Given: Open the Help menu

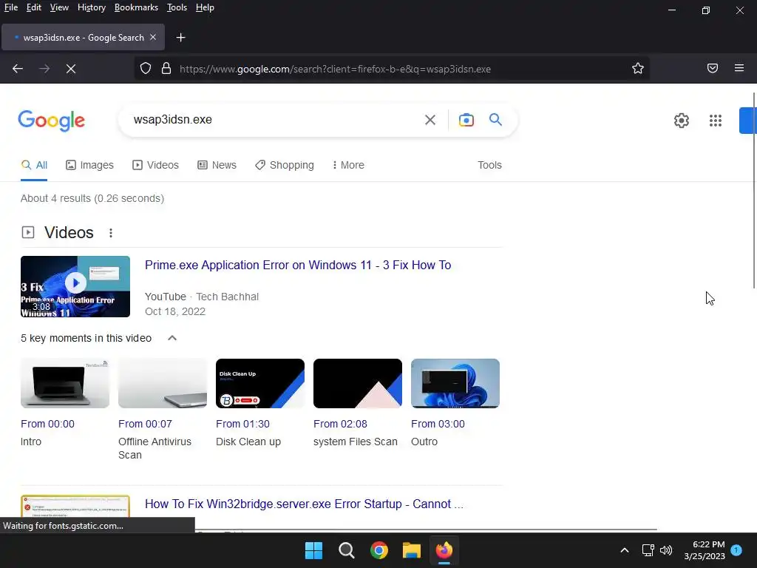Looking at the screenshot, I should pyautogui.click(x=205, y=7).
